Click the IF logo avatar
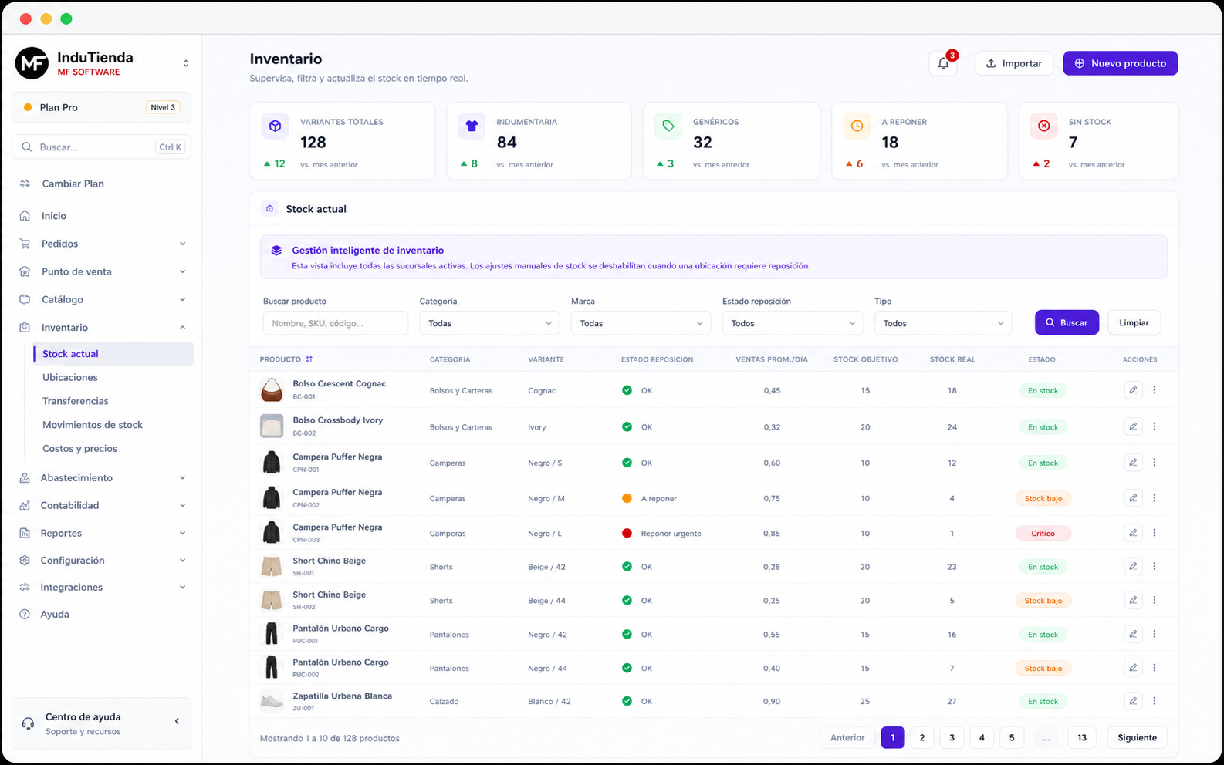This screenshot has width=1224, height=765. point(32,63)
